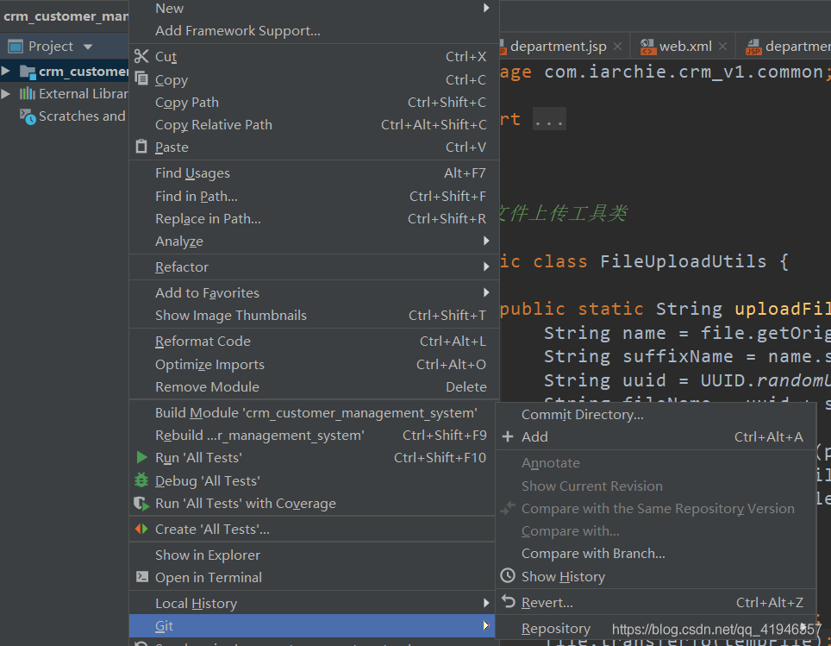
Task: Select Add Framework Support menu item
Action: 315,31
